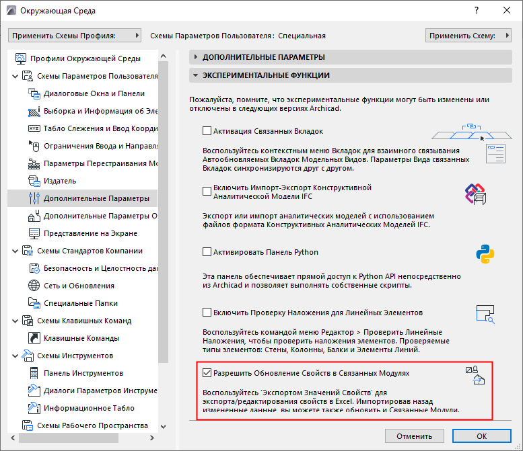Collapse Схемы Параметров Пользователя tree node
523x451 pixels.
tap(15, 76)
